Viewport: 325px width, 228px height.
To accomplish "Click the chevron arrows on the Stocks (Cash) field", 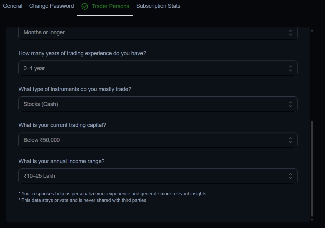I will pos(290,104).
